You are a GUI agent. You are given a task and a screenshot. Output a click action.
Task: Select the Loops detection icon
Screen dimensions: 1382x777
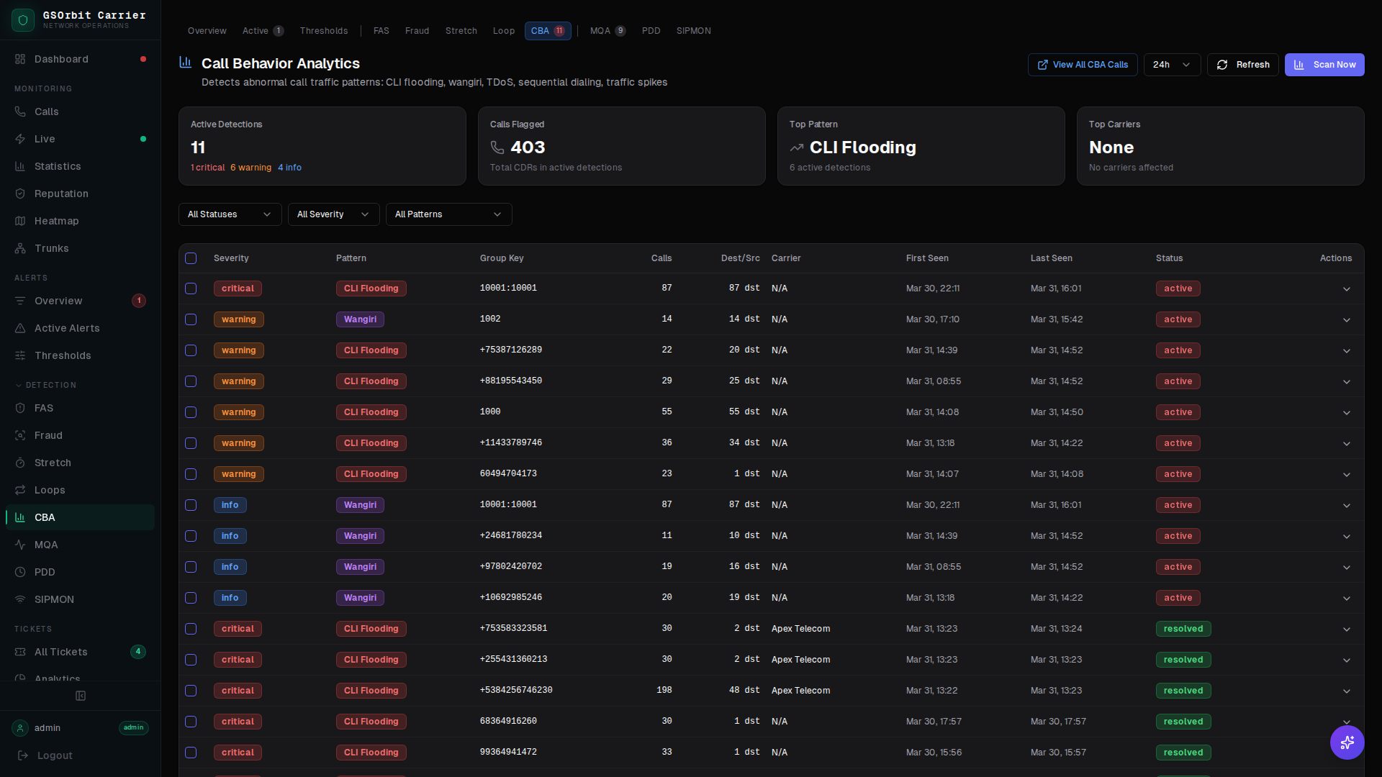(x=21, y=490)
